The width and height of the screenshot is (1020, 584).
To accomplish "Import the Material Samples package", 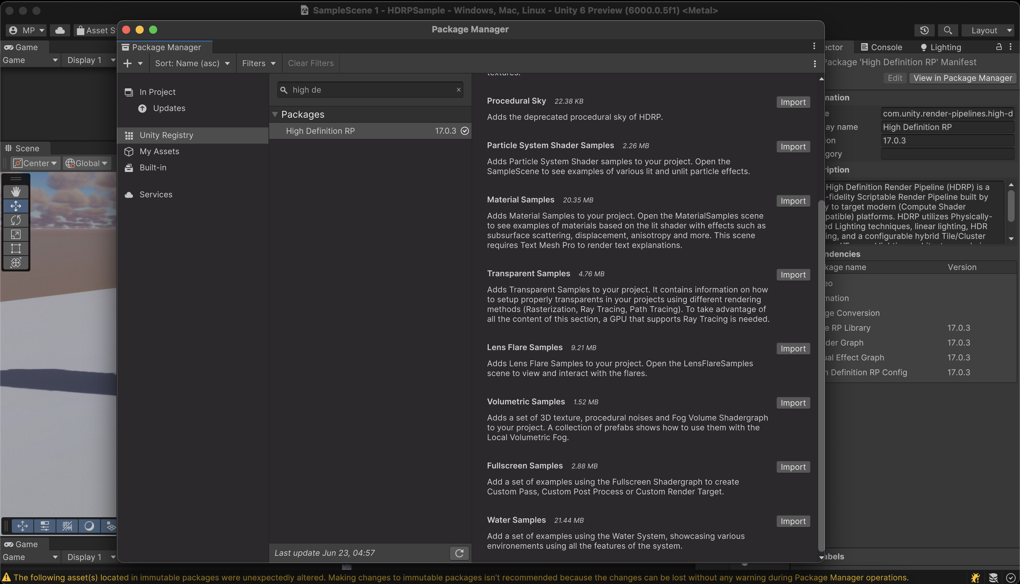I will click(x=793, y=201).
